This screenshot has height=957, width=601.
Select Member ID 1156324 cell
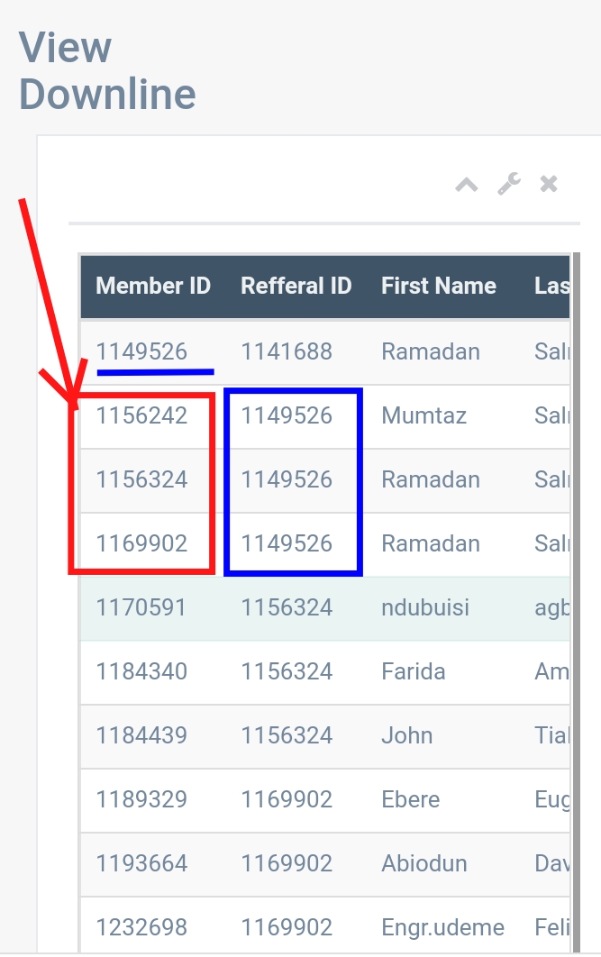[142, 479]
